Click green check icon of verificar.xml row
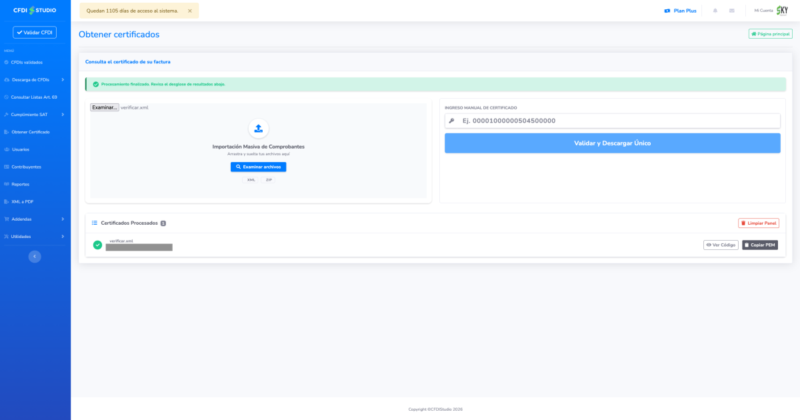The width and height of the screenshot is (800, 420). (x=97, y=245)
